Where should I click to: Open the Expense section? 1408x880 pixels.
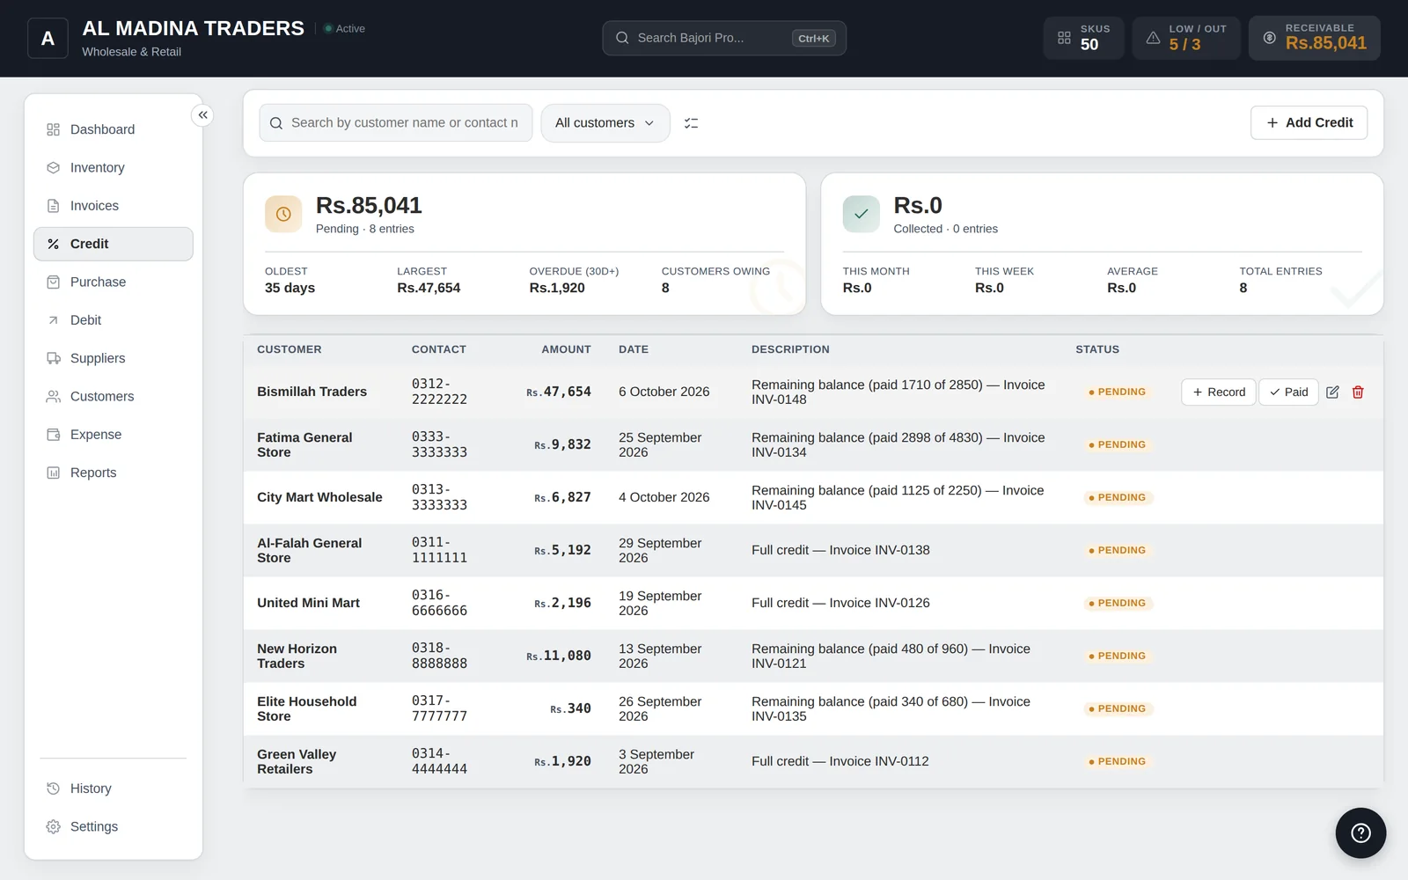click(113, 435)
